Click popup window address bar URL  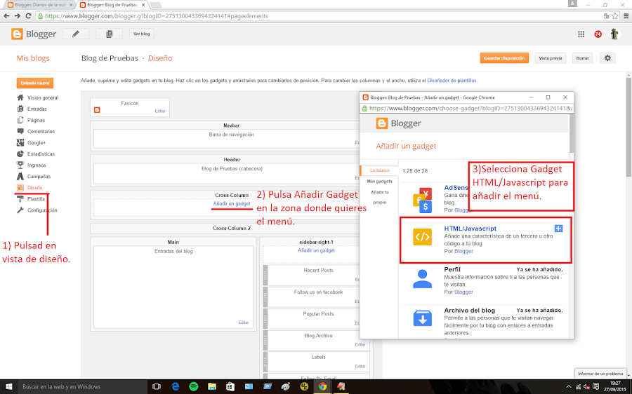click(470, 108)
